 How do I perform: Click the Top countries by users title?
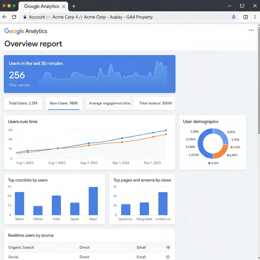tap(28, 180)
